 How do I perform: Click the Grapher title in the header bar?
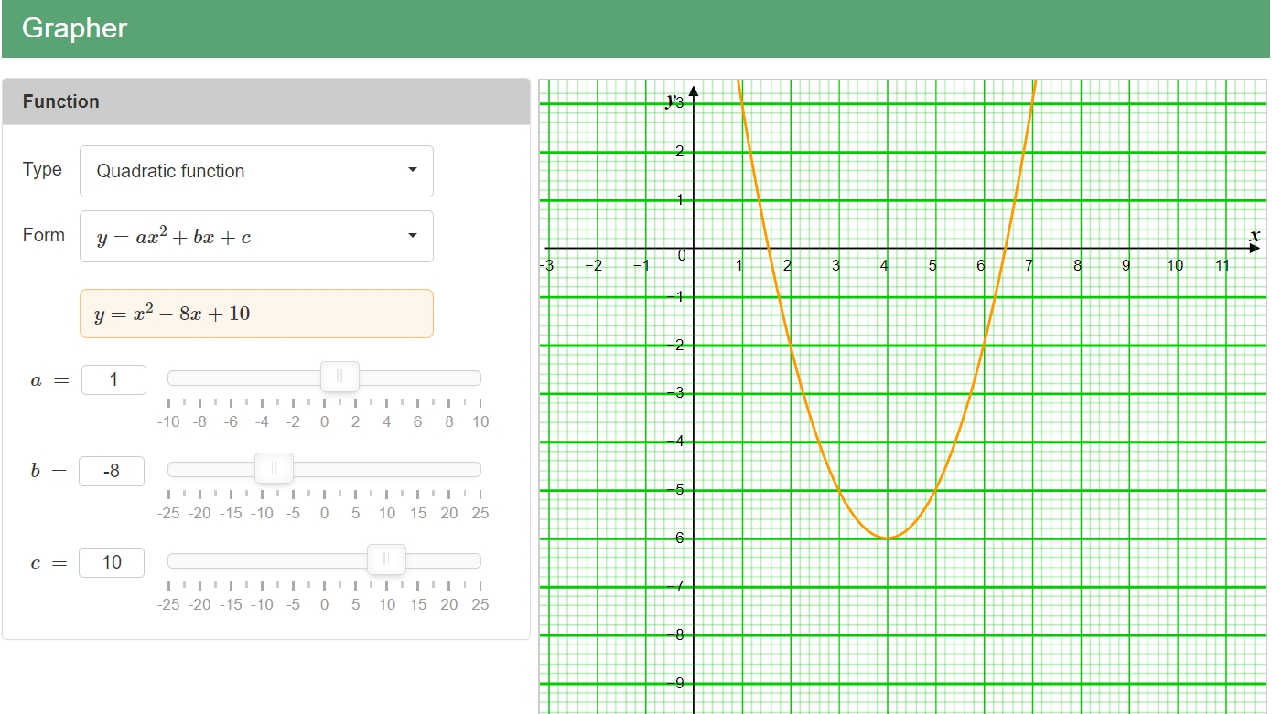[73, 28]
